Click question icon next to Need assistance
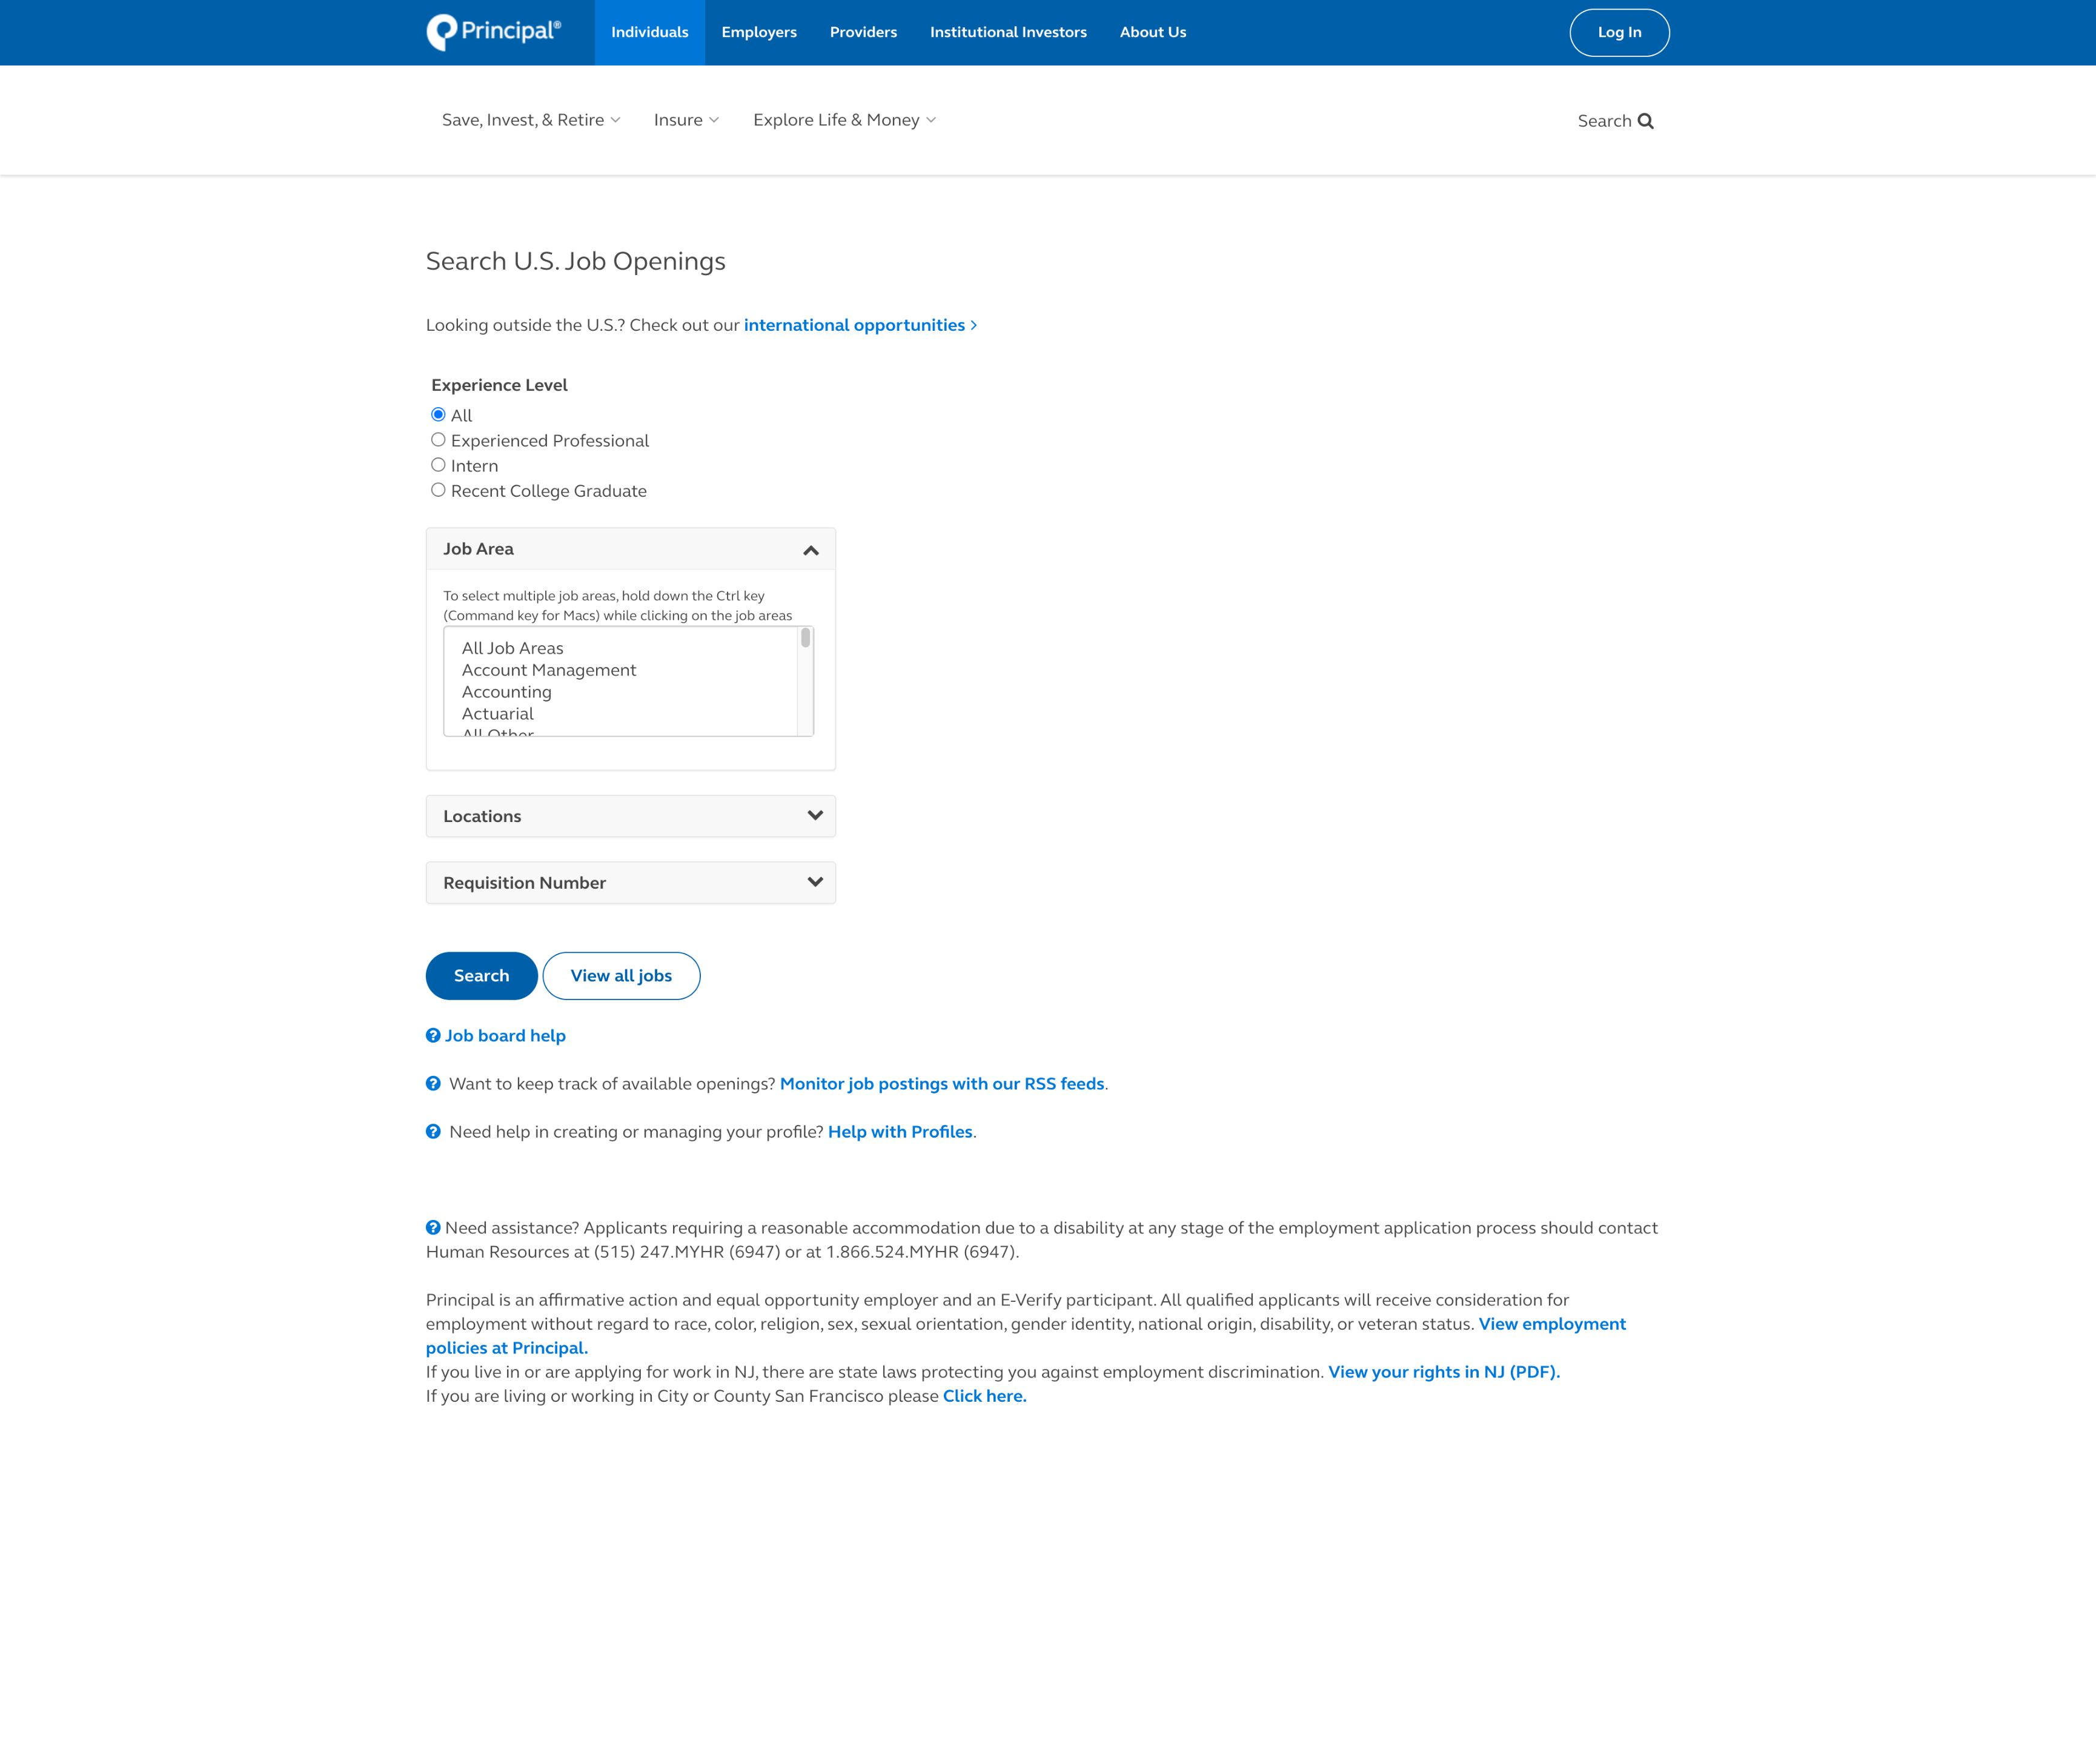 tap(433, 1227)
